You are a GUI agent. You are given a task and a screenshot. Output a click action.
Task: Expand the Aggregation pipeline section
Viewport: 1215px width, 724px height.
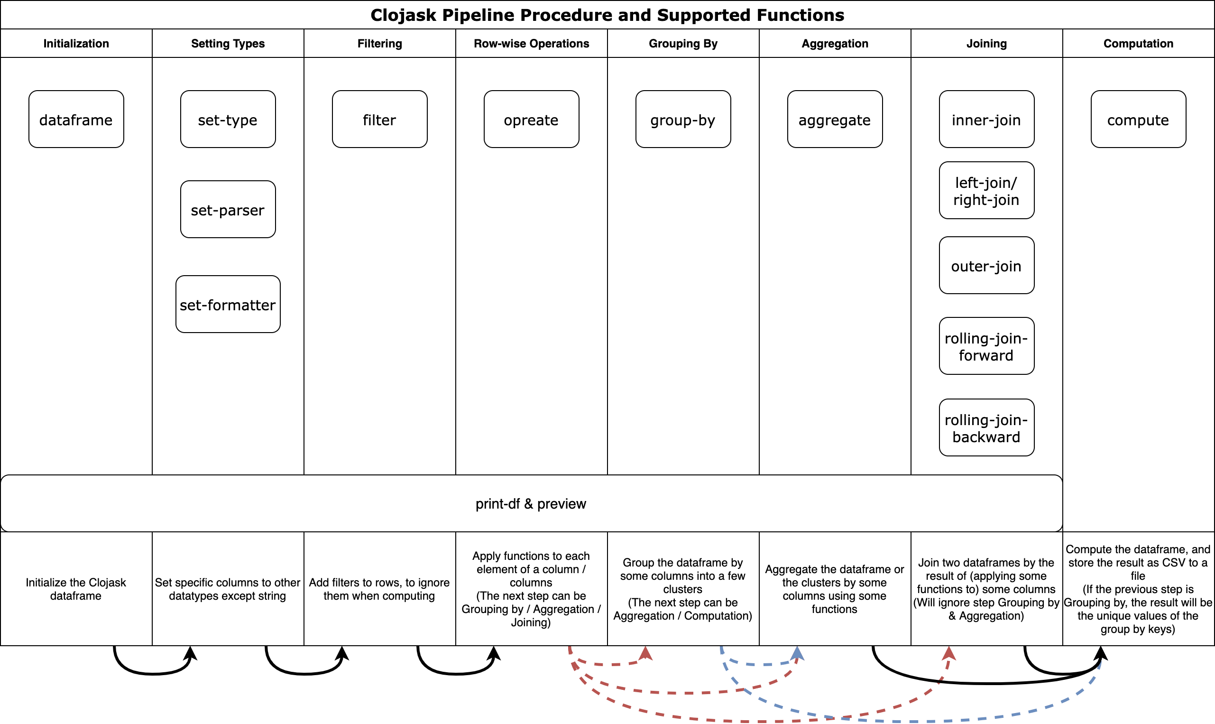pos(834,43)
